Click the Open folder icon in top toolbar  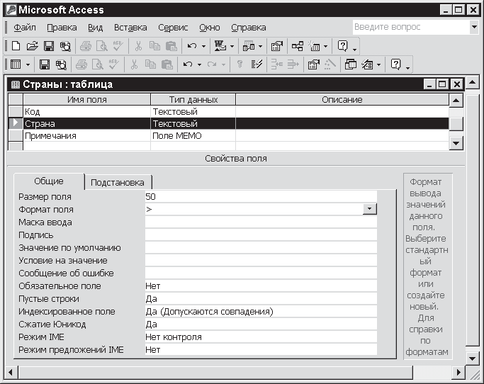32,46
